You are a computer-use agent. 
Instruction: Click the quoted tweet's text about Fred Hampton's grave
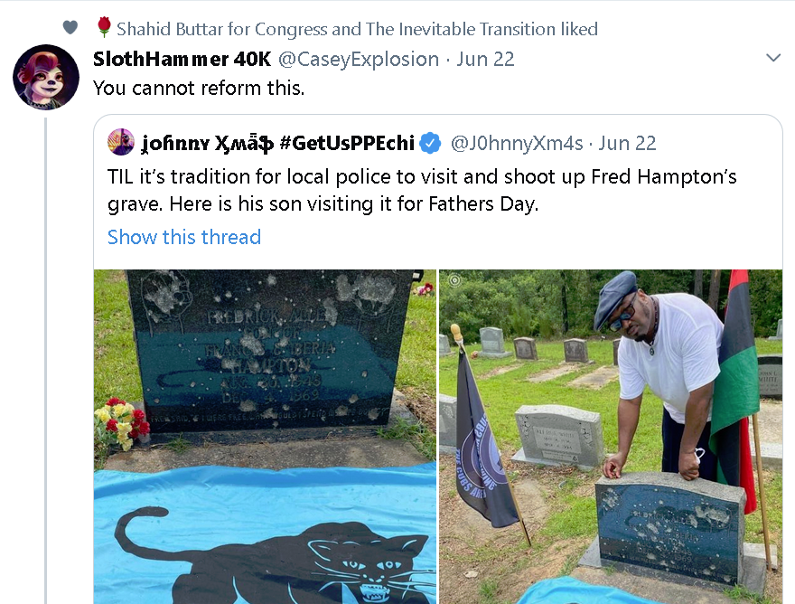click(422, 191)
